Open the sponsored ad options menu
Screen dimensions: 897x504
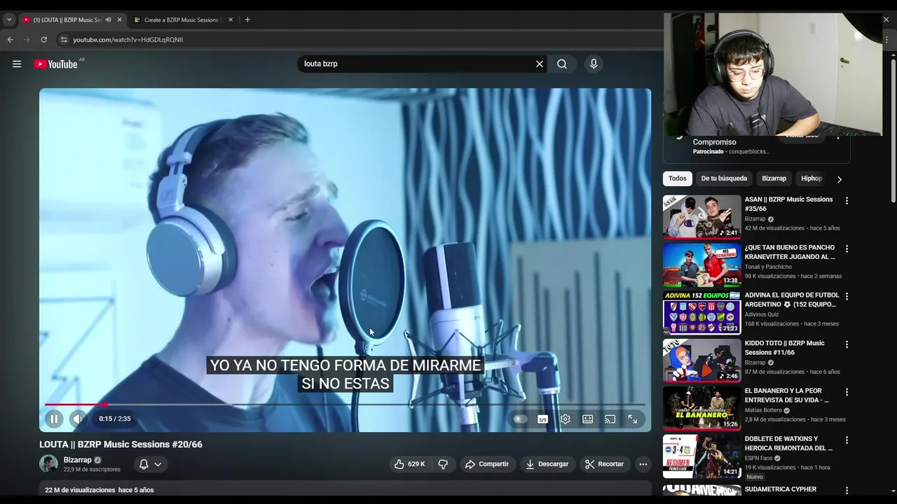point(838,136)
